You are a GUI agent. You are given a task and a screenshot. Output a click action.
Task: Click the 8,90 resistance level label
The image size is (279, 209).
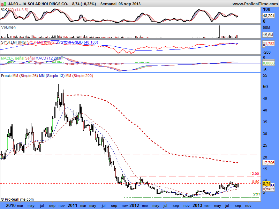(x=256, y=181)
